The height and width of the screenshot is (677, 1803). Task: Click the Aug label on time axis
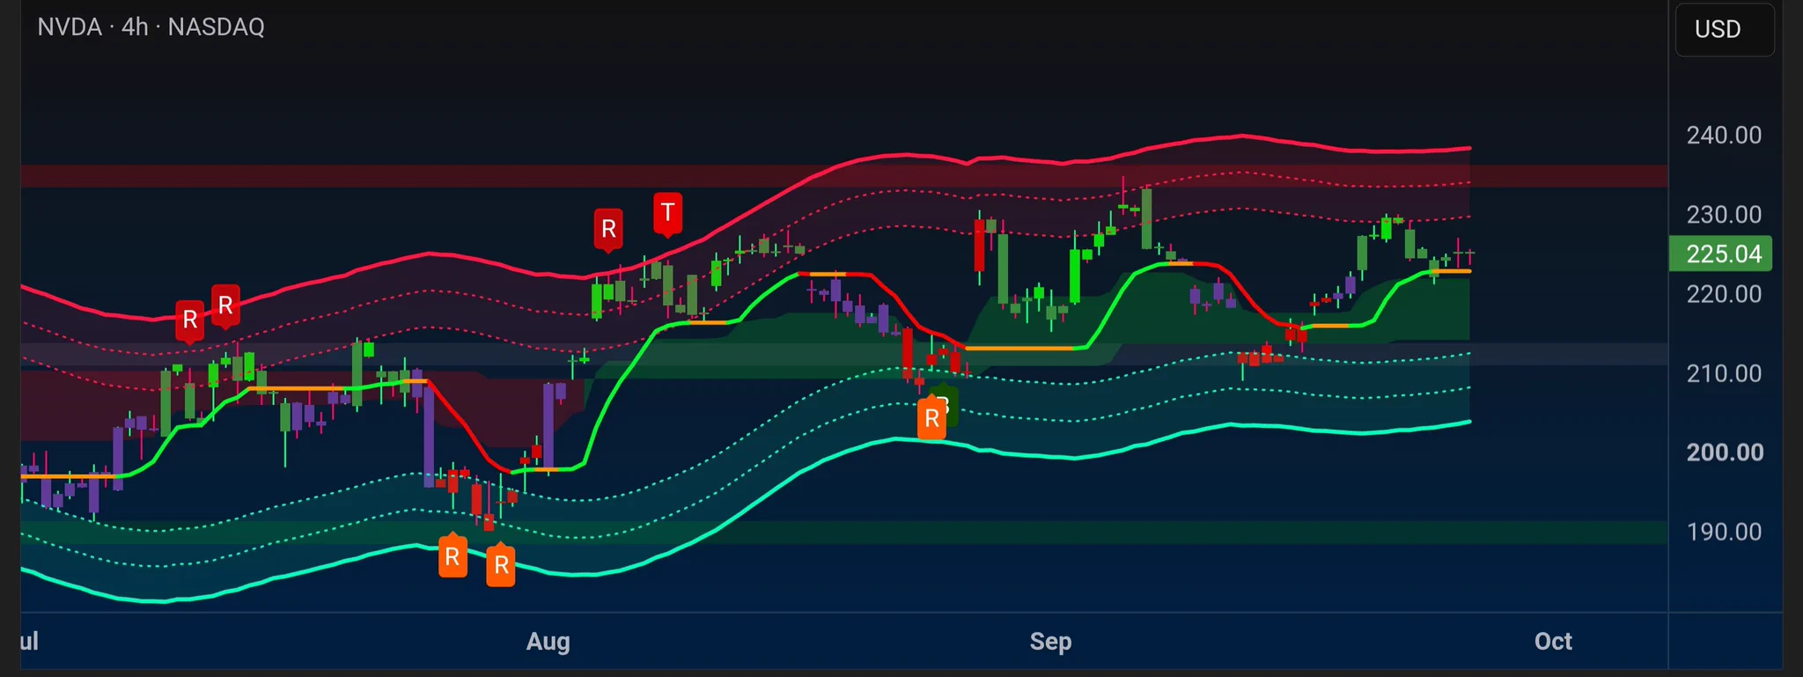(x=548, y=642)
